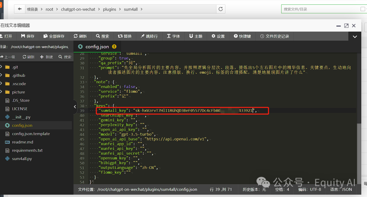Open the requirements.txt file
The height and width of the screenshot is (197, 367).
click(x=27, y=150)
